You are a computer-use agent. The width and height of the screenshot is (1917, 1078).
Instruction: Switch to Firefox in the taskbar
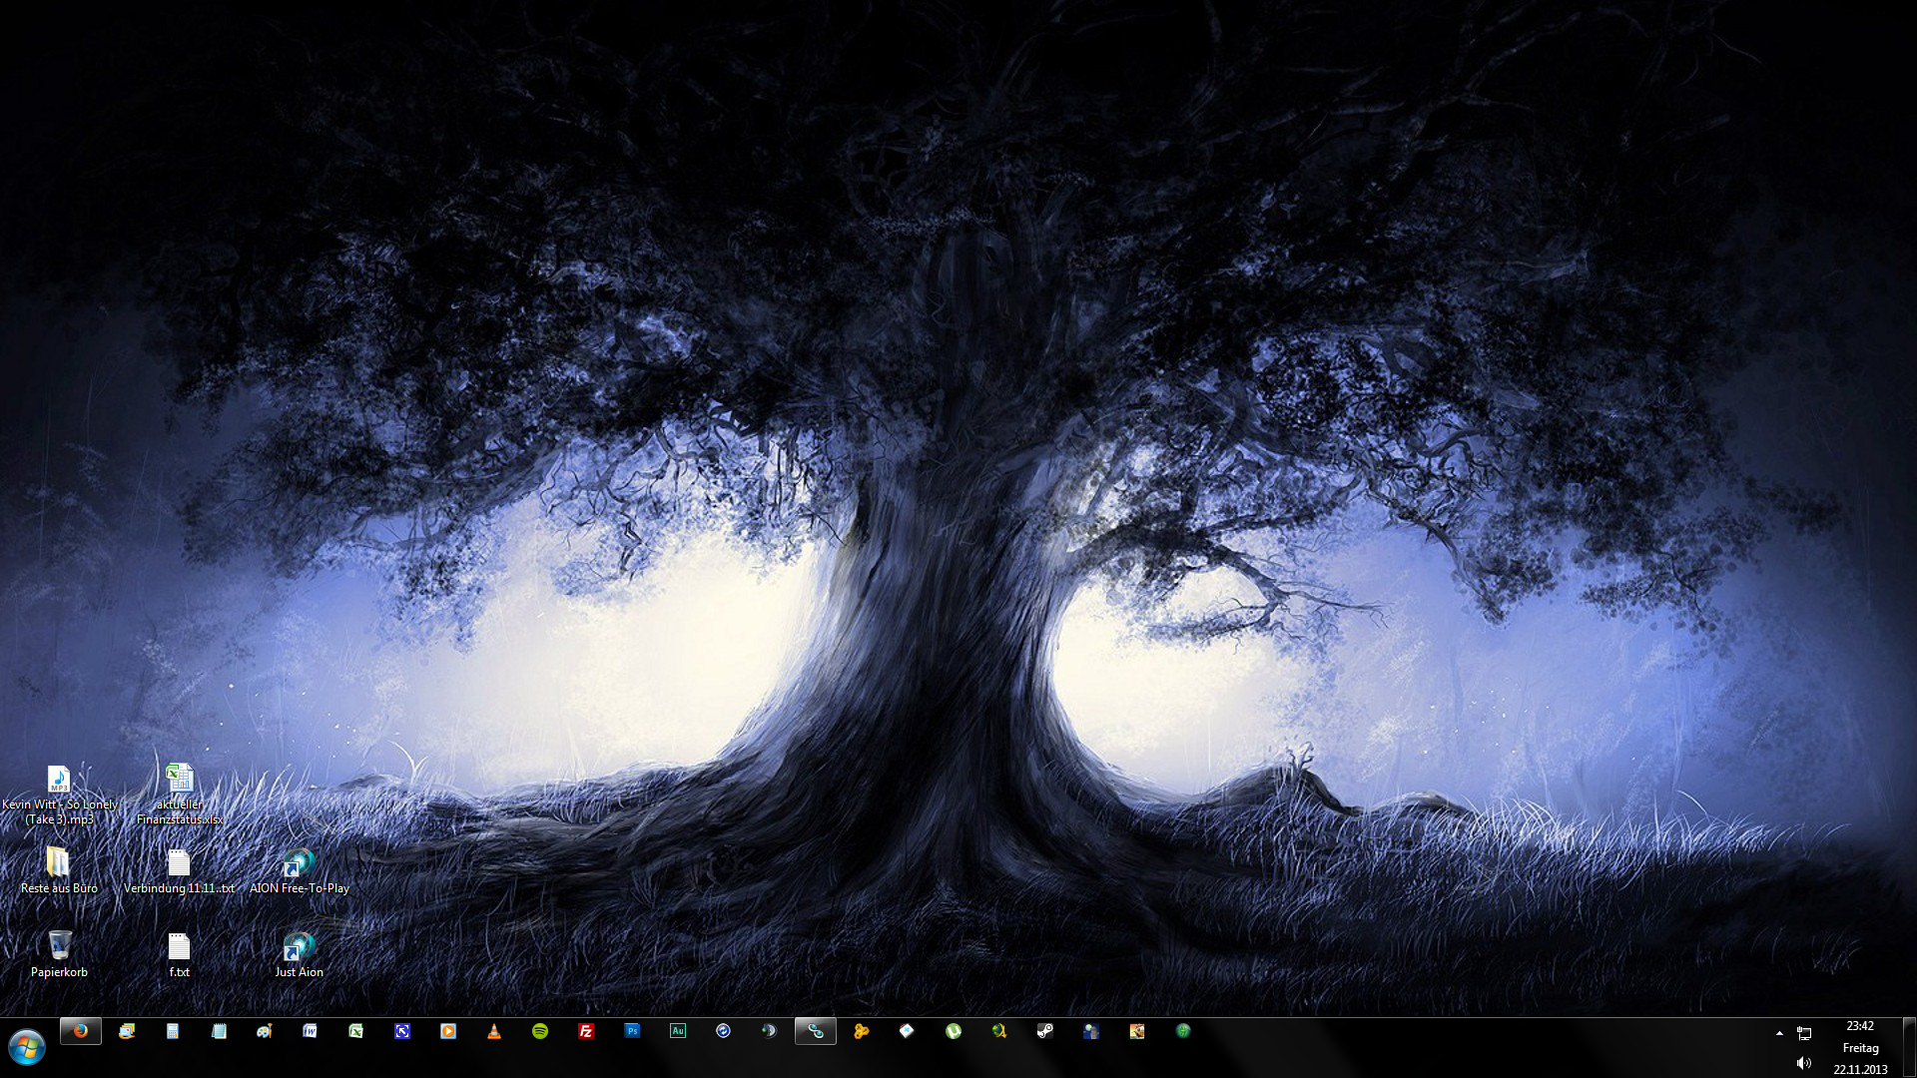81,1031
